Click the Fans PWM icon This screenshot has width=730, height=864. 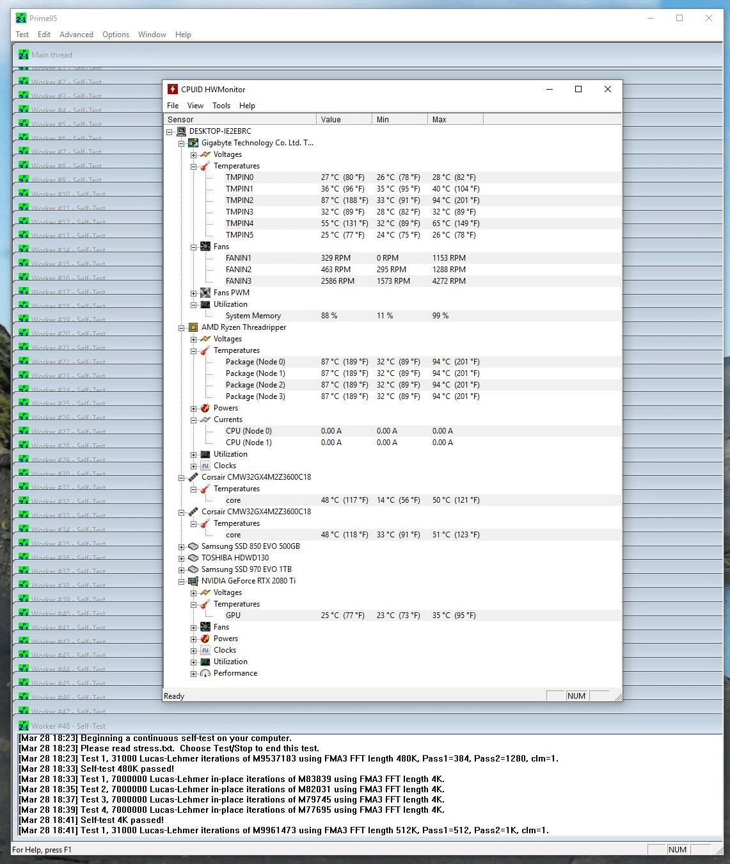pos(205,293)
